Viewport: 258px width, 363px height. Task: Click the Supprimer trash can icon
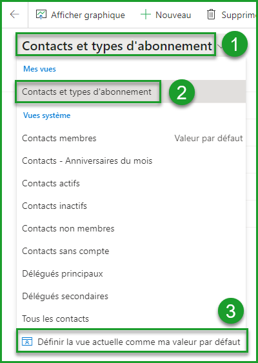[x=211, y=15]
